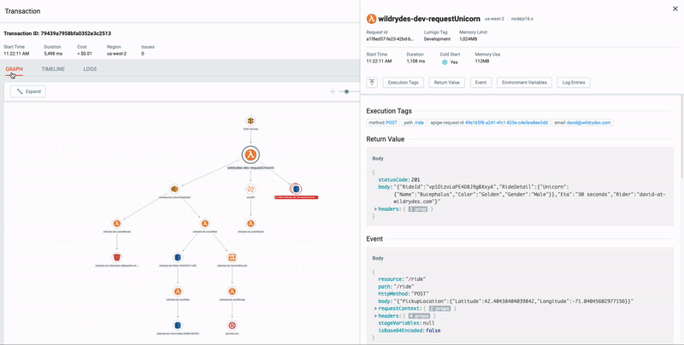Screen dimensions: 684x345
Task: Select the postToSocial Lambda node
Action: [251, 224]
